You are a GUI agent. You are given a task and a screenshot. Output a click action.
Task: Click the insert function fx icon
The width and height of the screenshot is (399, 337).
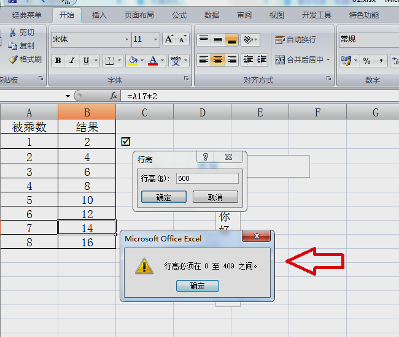pos(114,96)
